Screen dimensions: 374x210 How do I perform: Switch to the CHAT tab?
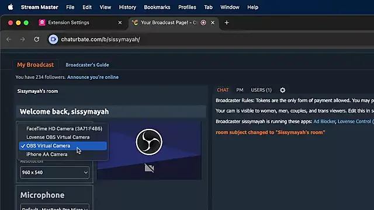coord(223,90)
